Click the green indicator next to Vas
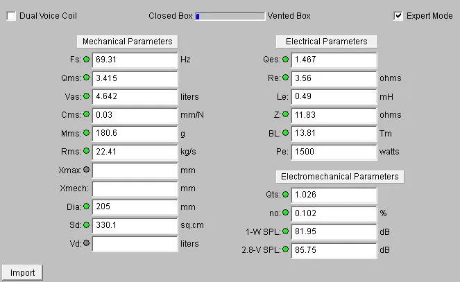This screenshot has height=282, width=460. click(x=87, y=96)
